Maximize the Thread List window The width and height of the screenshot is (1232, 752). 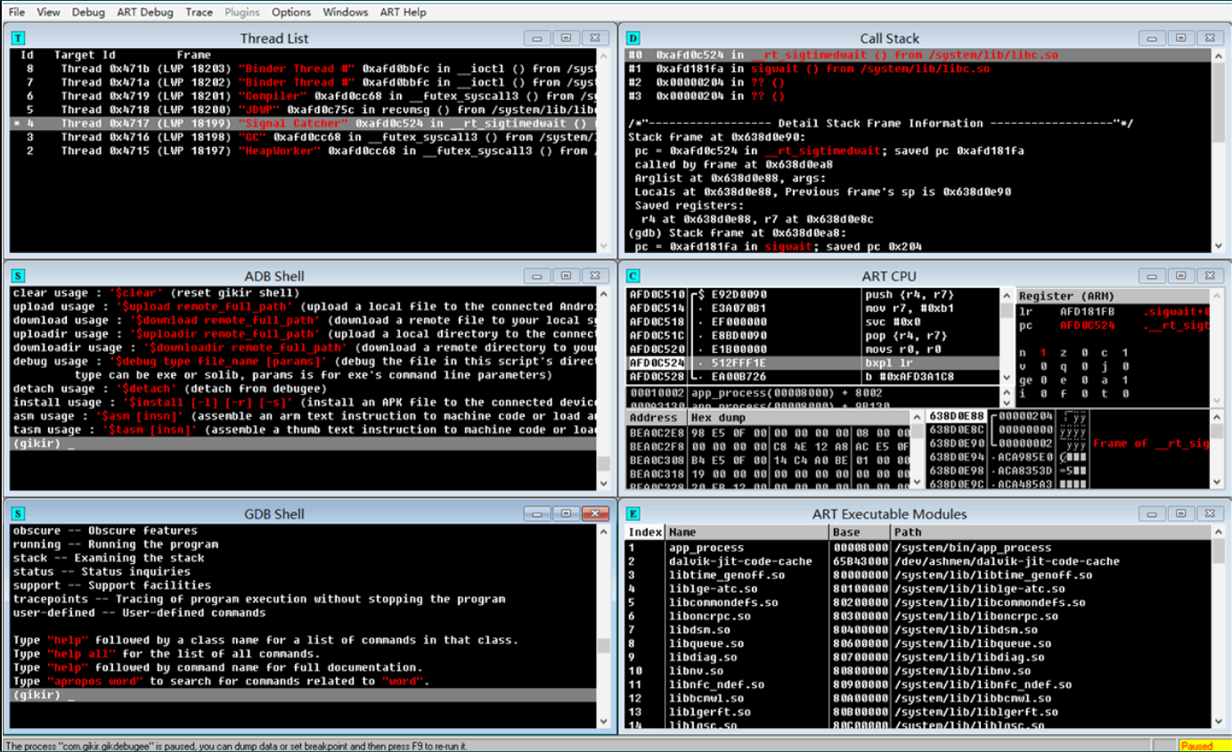566,38
